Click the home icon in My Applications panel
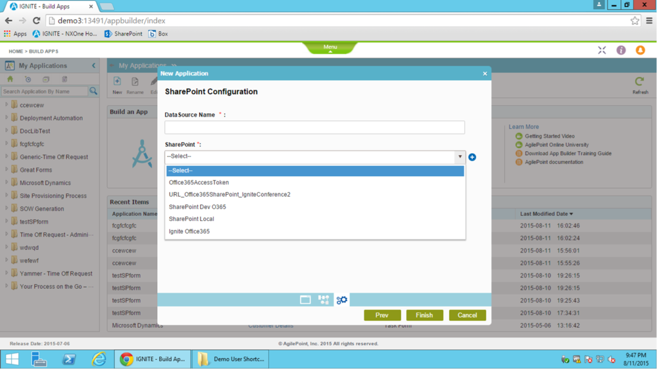Image resolution: width=657 pixels, height=369 pixels. (9, 79)
